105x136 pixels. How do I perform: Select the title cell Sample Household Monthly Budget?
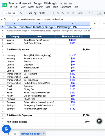[48, 27]
